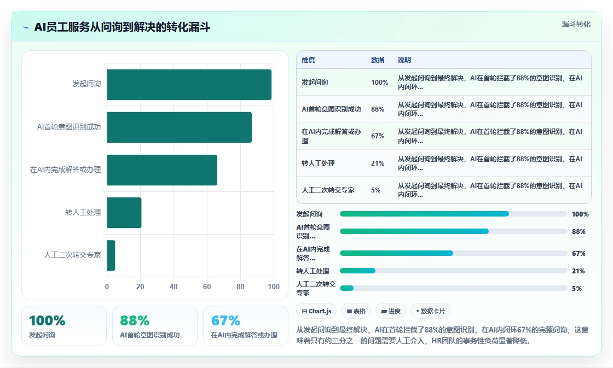The height and width of the screenshot is (368, 613).
Task: Click the 数据 column header
Action: point(377,60)
